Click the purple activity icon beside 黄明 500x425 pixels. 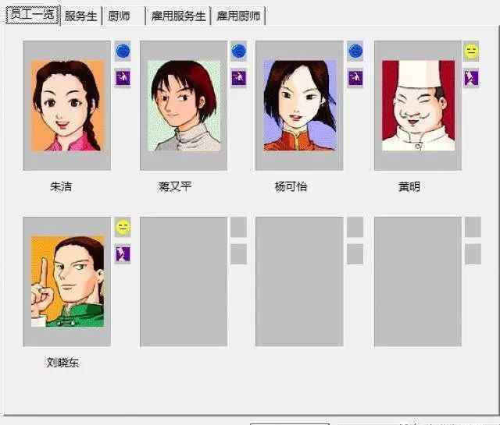pos(471,77)
